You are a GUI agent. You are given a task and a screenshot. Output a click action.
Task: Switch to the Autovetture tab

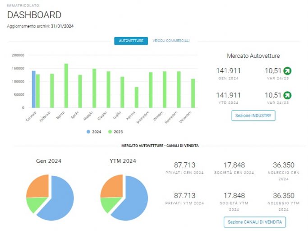[x=131, y=41]
